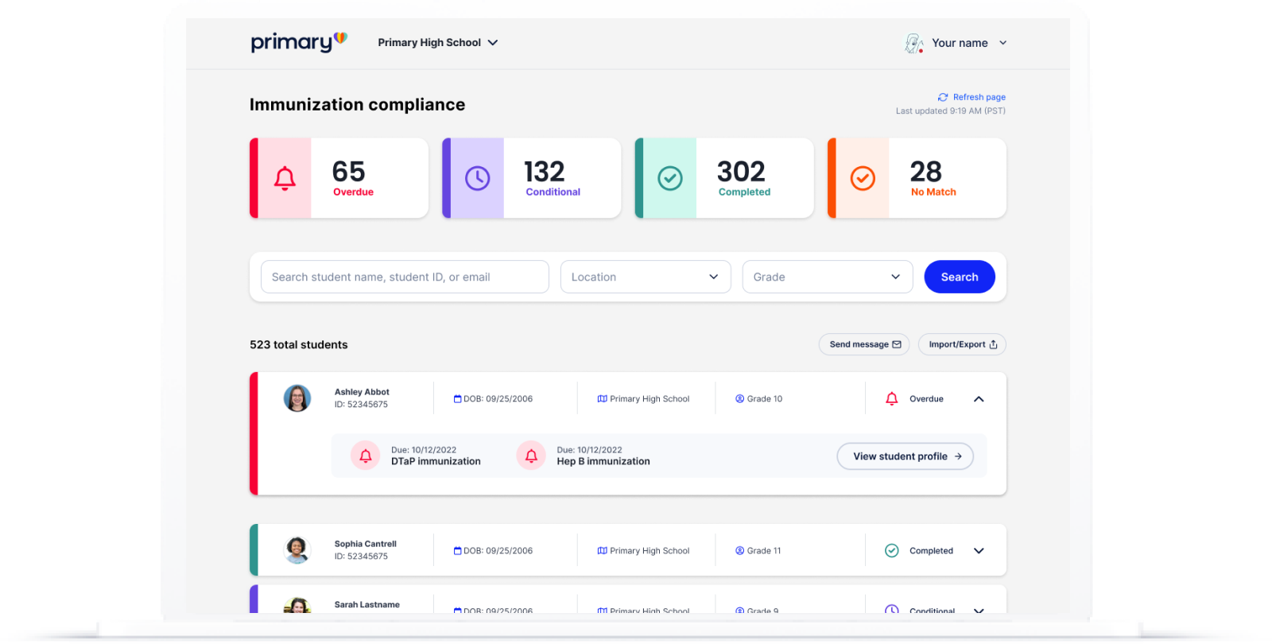Collapse Ashley Abbot's student row
Image resolution: width=1272 pixels, height=644 pixels.
979,399
